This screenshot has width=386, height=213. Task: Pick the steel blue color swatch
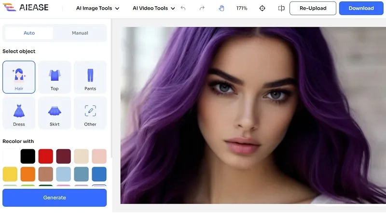(81, 174)
